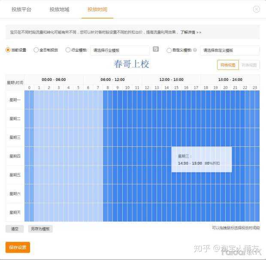Click the 星期五 row label
The width and height of the screenshot is (266, 260).
pos(15,175)
